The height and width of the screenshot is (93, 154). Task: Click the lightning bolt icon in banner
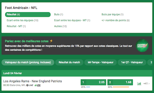pyautogui.click(x=51, y=41)
